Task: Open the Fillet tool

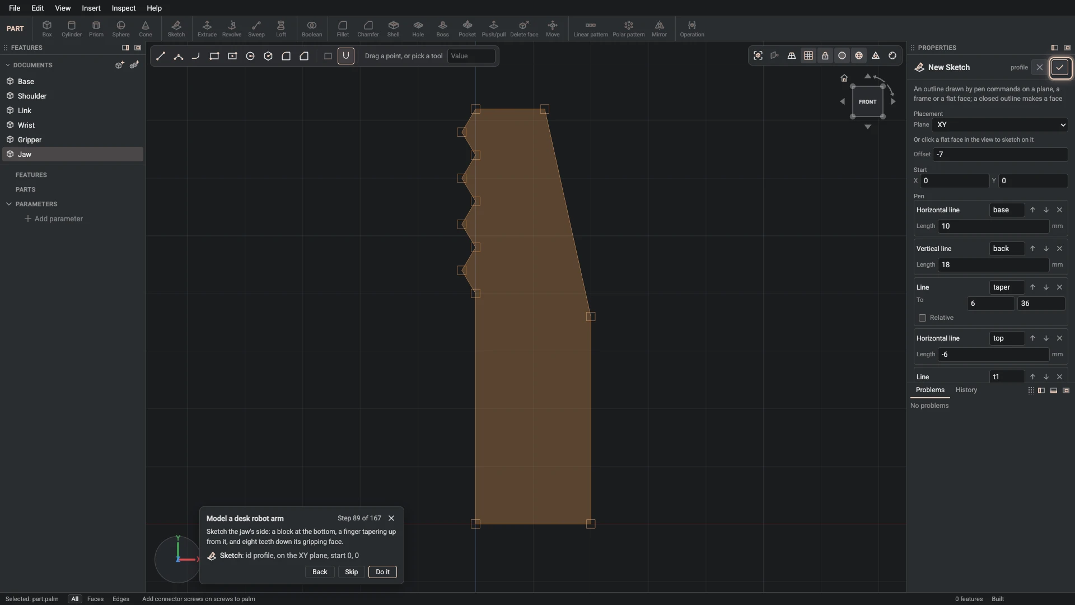Action: click(343, 29)
